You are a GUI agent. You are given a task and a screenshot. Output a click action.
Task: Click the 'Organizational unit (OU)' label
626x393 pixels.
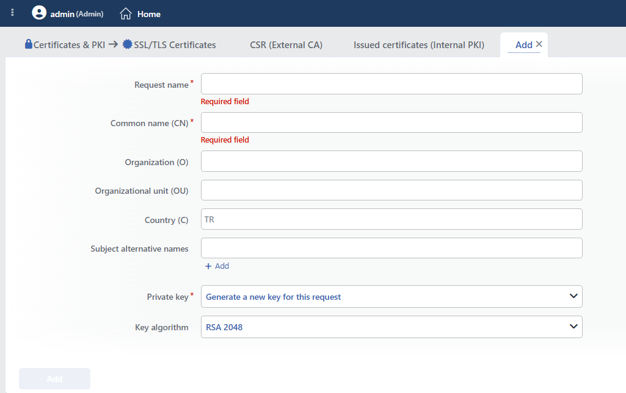click(x=142, y=191)
